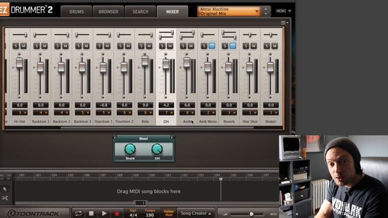Screen dimensions: 388x218
Task: Open Hi-Hat output channel dropdown
Action: (20, 113)
